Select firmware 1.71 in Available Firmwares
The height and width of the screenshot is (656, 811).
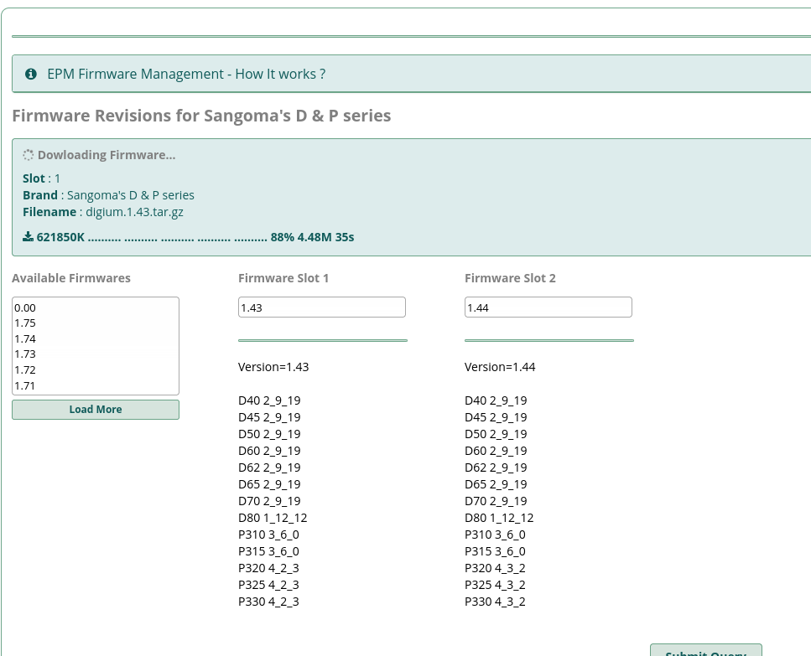pyautogui.click(x=95, y=386)
